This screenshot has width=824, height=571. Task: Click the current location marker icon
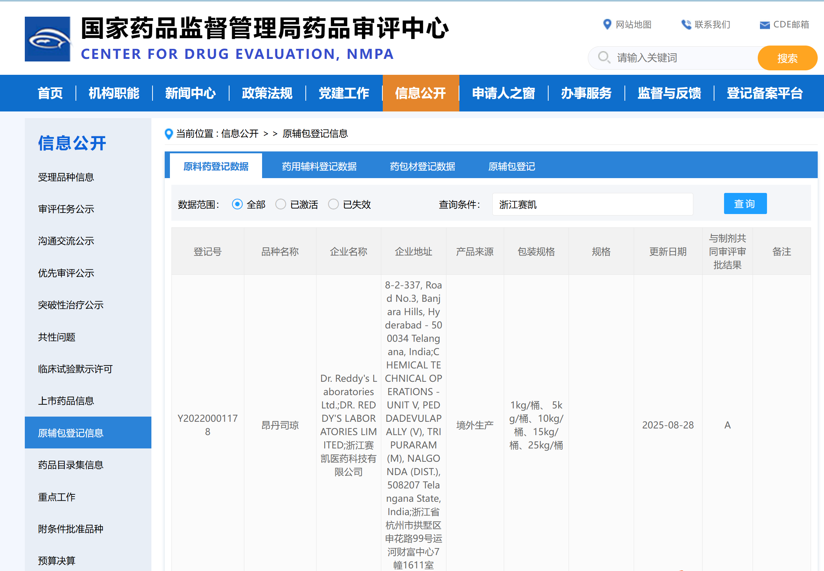click(x=169, y=134)
